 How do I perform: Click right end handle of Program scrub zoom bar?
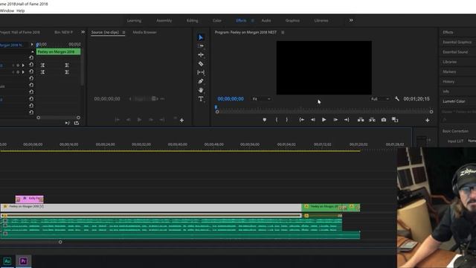(431, 112)
